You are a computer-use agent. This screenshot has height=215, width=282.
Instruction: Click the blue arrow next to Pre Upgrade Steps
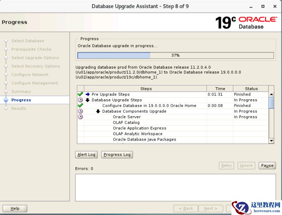pyautogui.click(x=88, y=94)
